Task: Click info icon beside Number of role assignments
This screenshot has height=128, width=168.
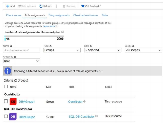Action: click(62, 32)
